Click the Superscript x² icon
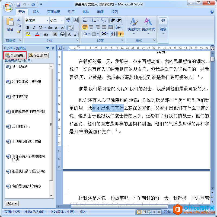This screenshot has height=217, width=217. tap(63, 28)
